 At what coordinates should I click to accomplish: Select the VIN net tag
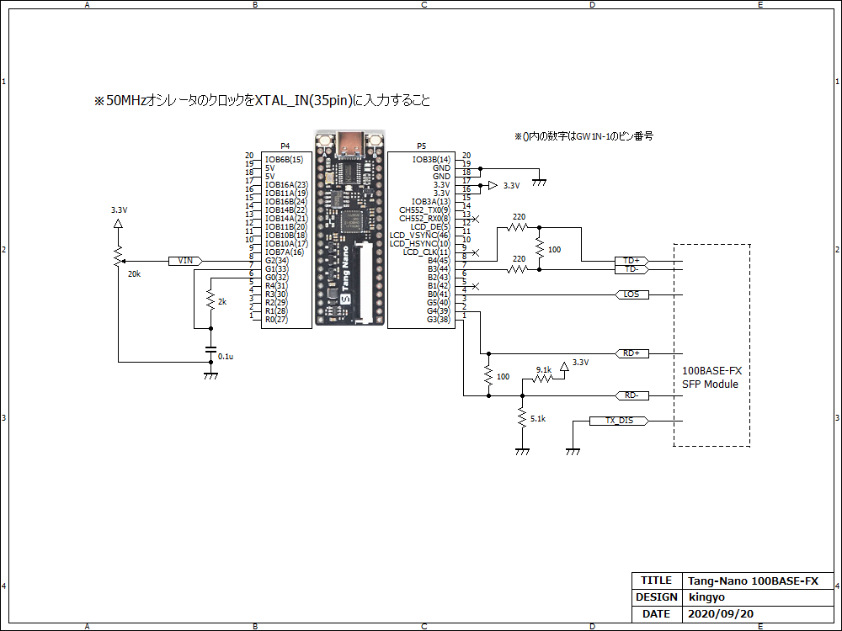(185, 261)
